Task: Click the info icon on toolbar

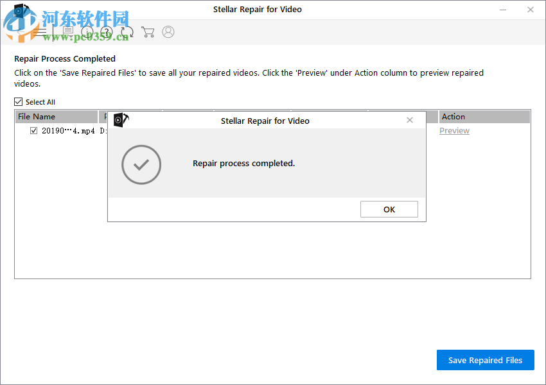Action: coord(87,31)
